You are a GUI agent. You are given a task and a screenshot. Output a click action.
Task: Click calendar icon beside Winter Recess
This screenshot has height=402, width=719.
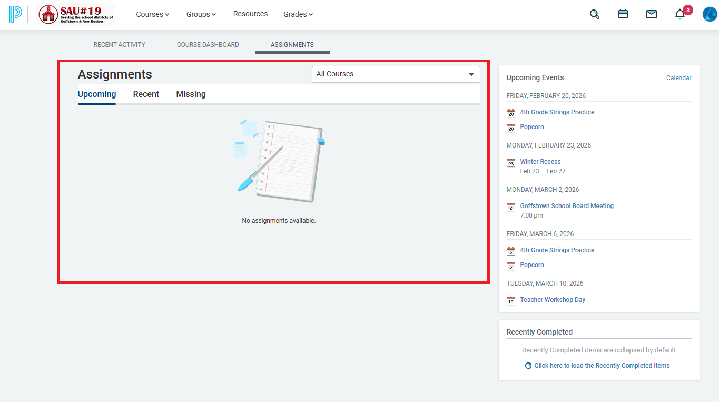(x=510, y=163)
